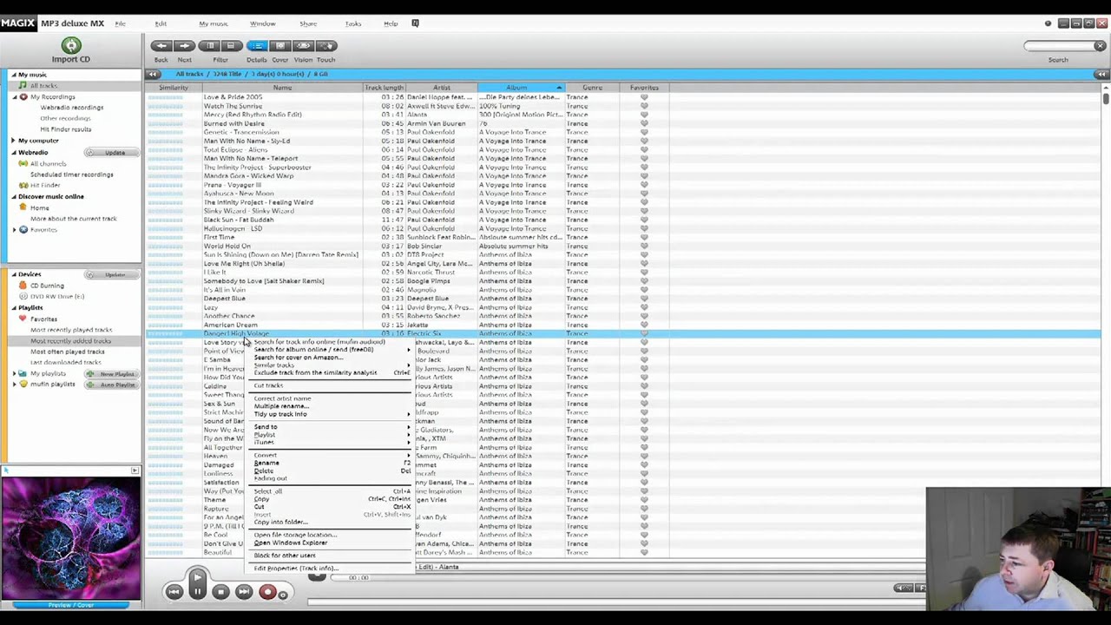Sort by the Track length column header
The width and height of the screenshot is (1111, 625).
[x=385, y=88]
